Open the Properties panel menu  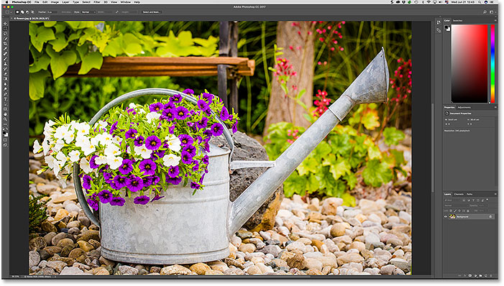(495, 107)
